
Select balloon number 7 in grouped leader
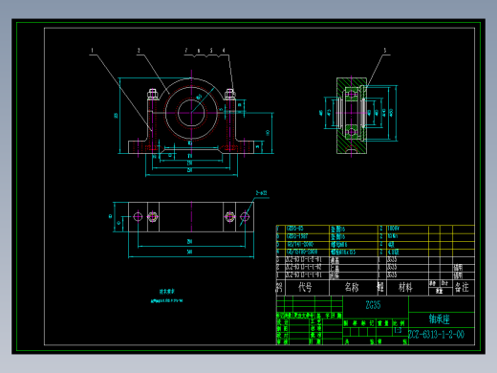click(x=186, y=51)
